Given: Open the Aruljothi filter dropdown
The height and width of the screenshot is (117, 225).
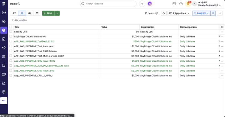Looking at the screenshot, I should (x=201, y=13).
